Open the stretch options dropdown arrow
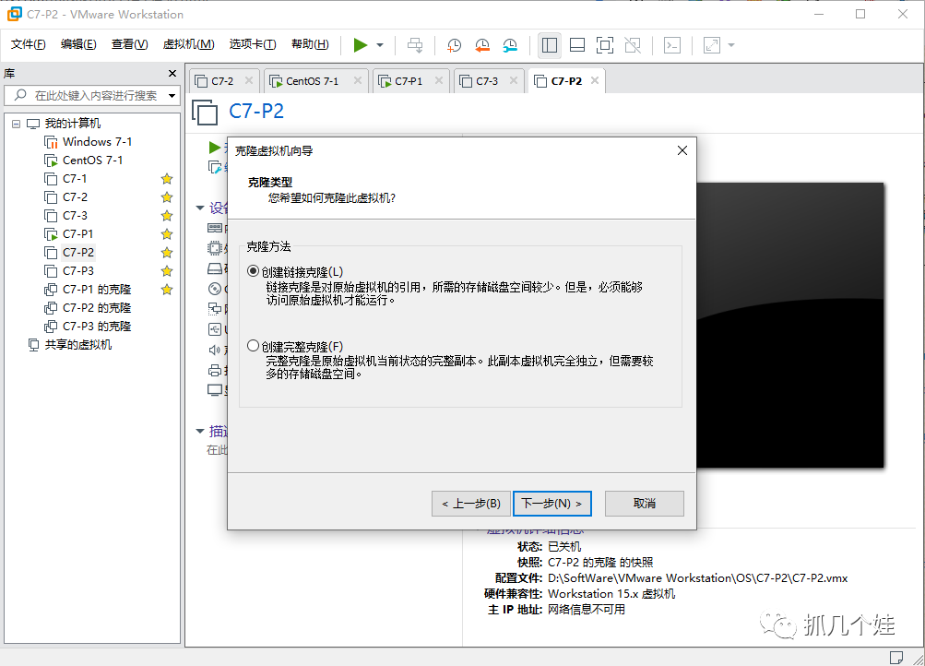Screen dimensions: 925x666 pyautogui.click(x=731, y=45)
